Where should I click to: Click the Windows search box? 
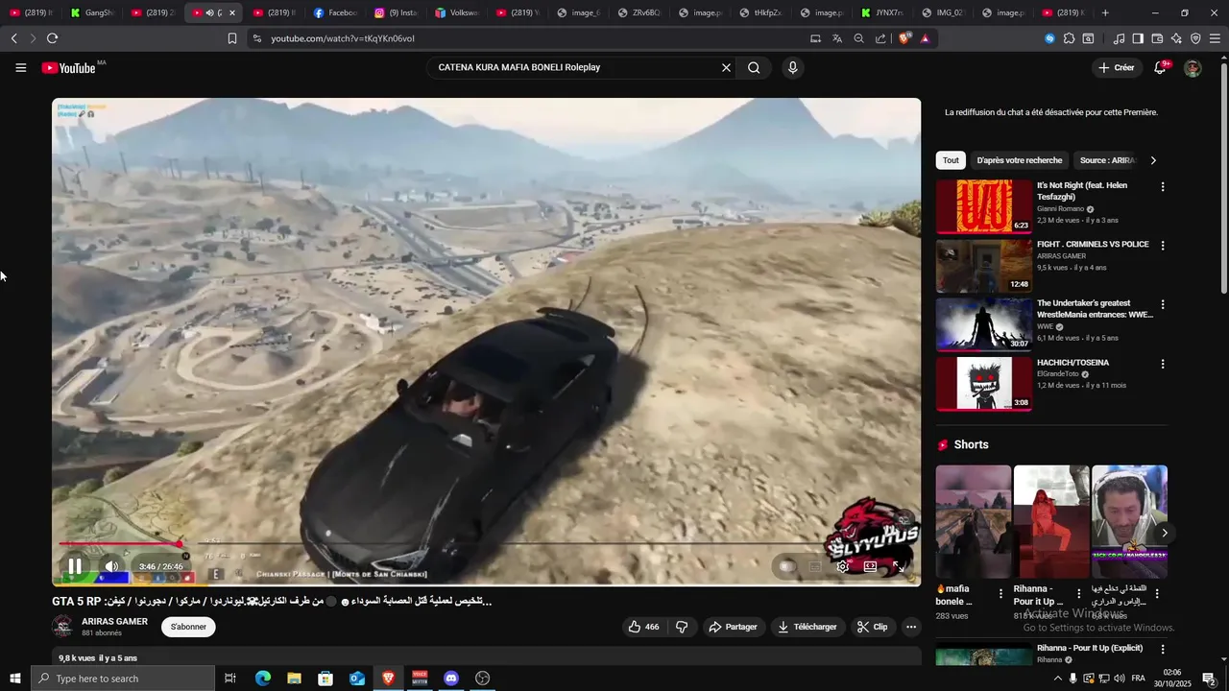tap(123, 679)
